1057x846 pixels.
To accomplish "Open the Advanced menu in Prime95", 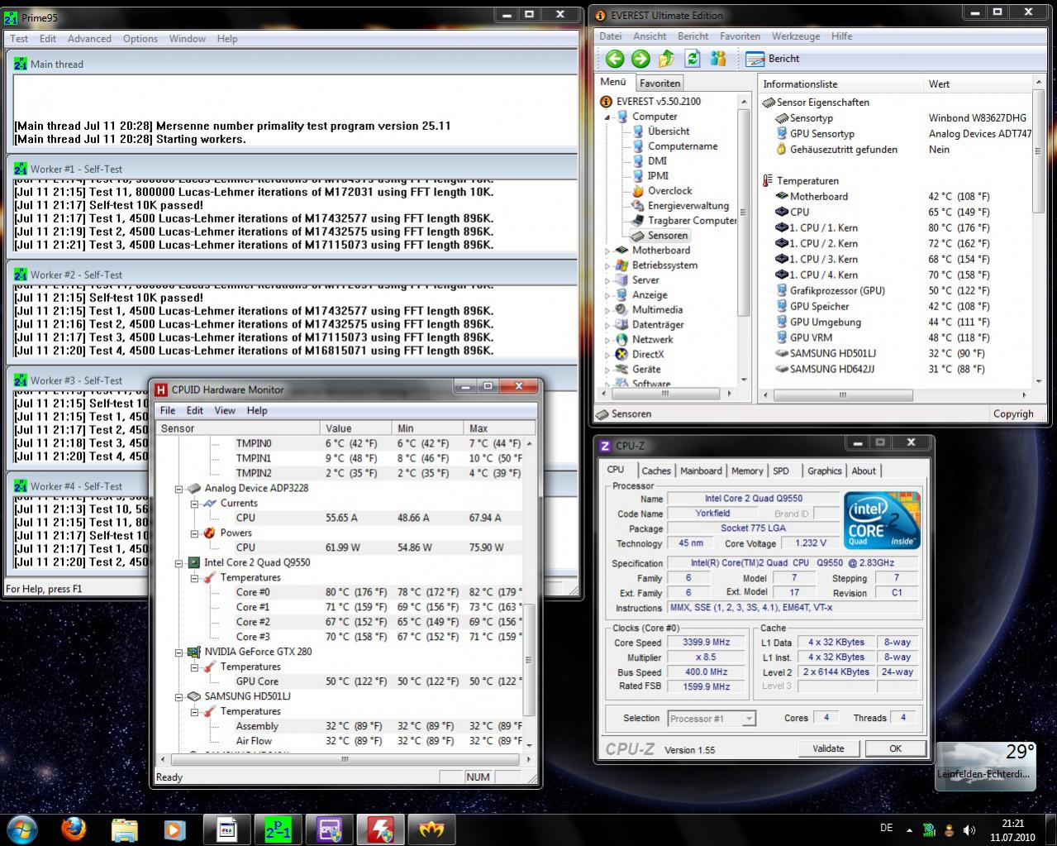I will point(89,39).
